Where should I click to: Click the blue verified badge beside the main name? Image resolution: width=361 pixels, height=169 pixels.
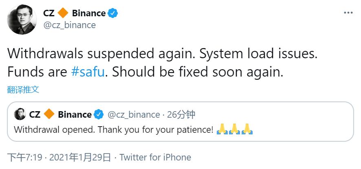tap(113, 13)
